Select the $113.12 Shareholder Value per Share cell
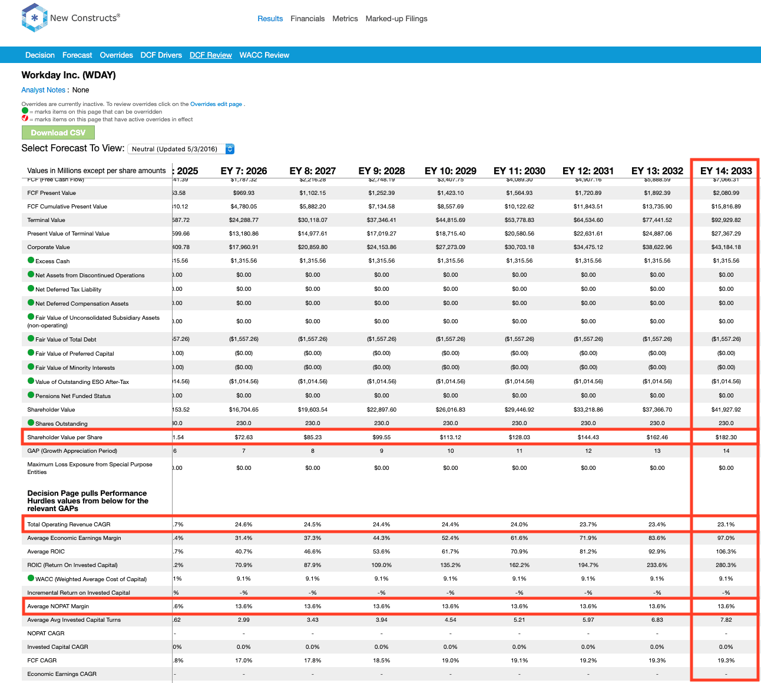 tap(451, 437)
